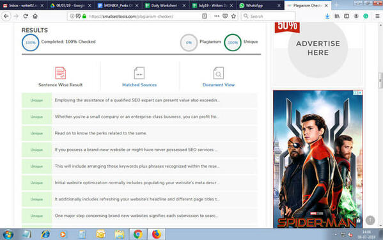Go to Firefox home page icon

pos(35,16)
